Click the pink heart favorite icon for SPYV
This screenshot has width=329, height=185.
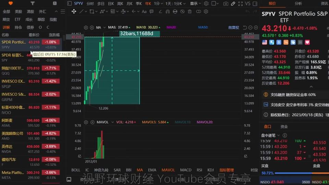[307, 42]
